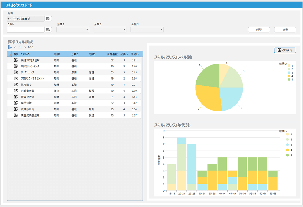Screen dimensions: 303x207
Task: Focus the スキル text input field
Action: pos(26,30)
